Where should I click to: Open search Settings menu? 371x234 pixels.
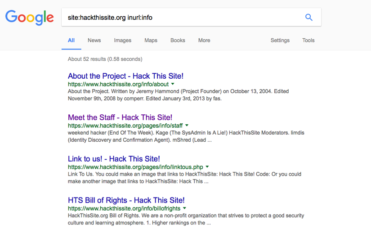280,40
